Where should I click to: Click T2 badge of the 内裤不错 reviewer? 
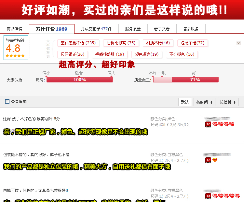208,196
